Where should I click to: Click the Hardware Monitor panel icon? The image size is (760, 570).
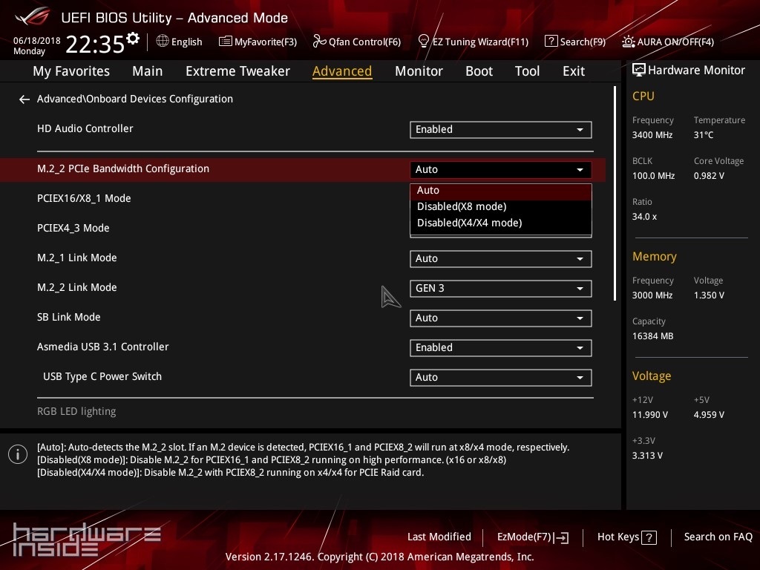639,70
